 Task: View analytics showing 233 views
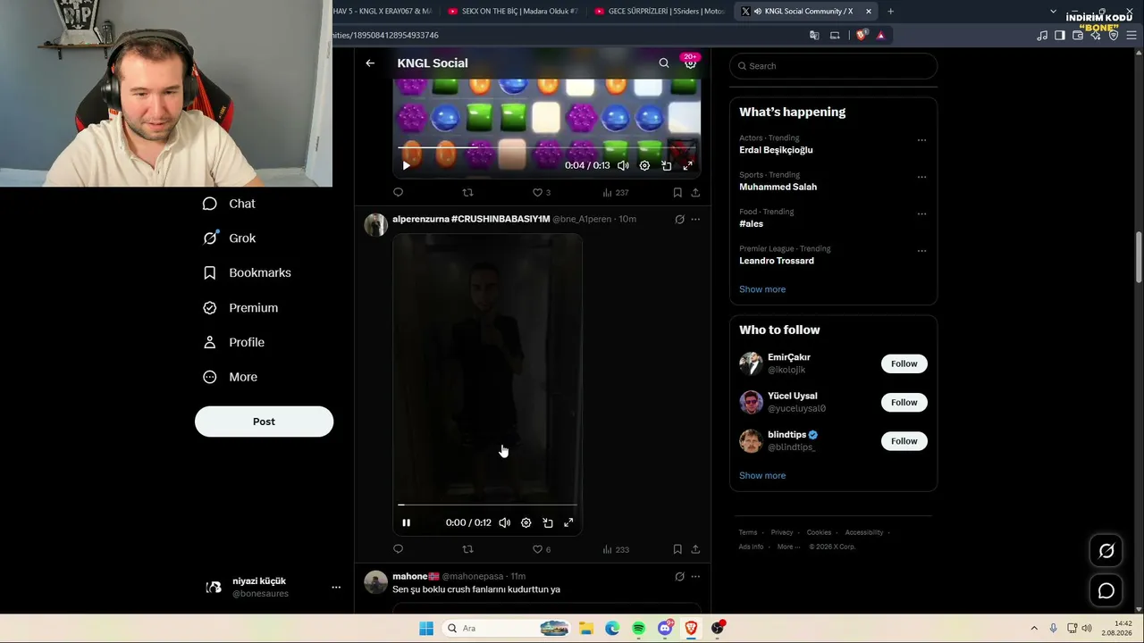click(x=616, y=549)
